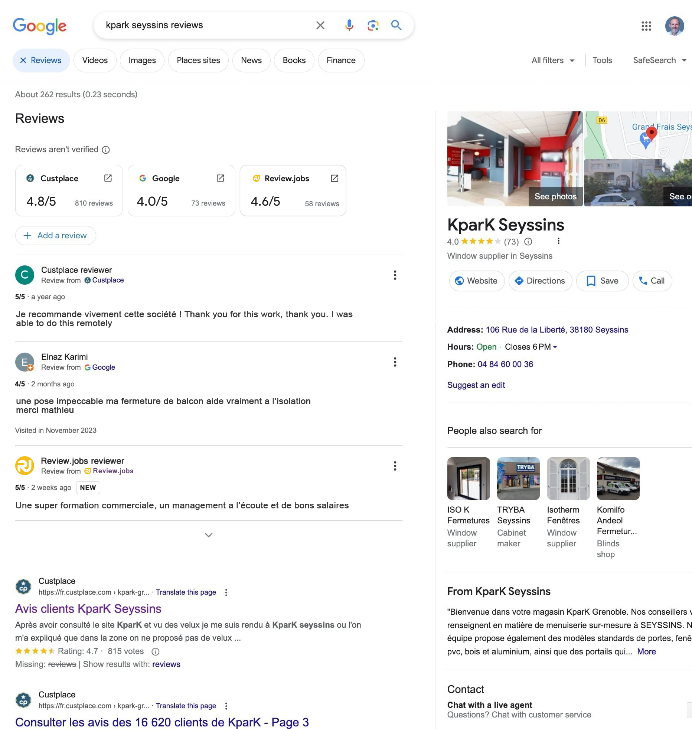Switch to the News tab

(251, 60)
